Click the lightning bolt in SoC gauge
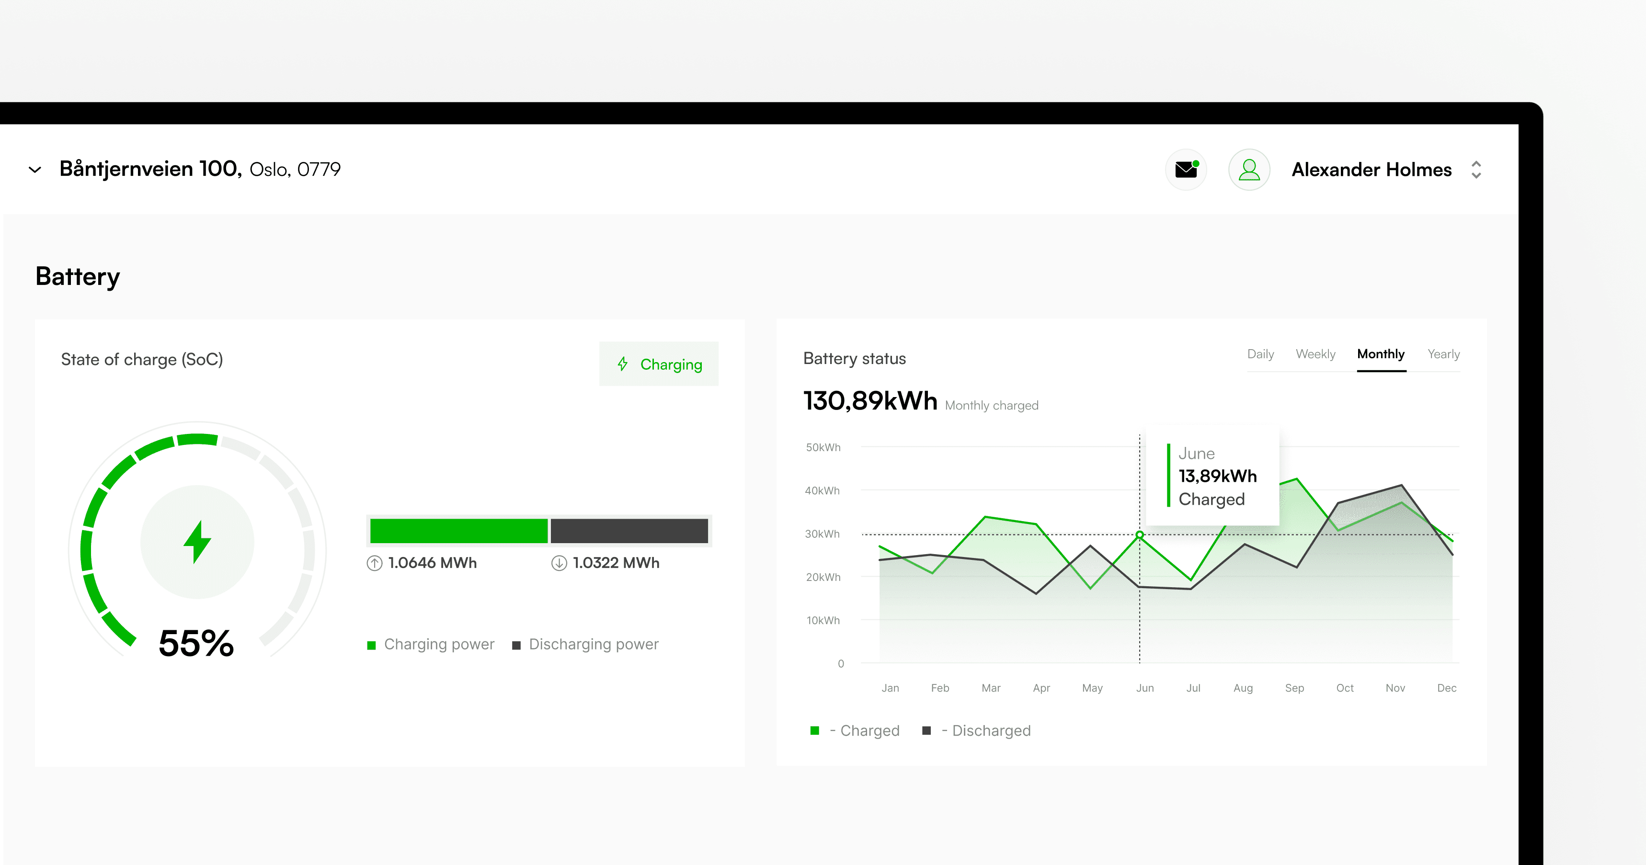 point(197,542)
